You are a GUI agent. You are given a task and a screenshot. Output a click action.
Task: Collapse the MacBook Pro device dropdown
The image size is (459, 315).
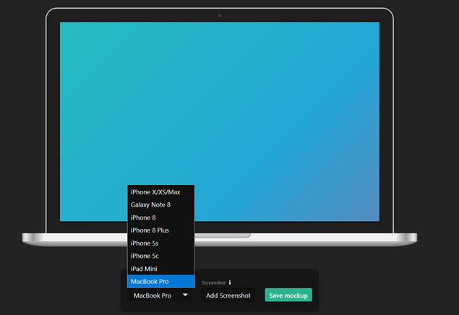(160, 295)
